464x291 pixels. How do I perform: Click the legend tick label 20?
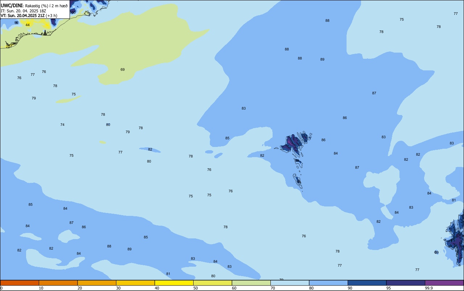click(x=79, y=288)
